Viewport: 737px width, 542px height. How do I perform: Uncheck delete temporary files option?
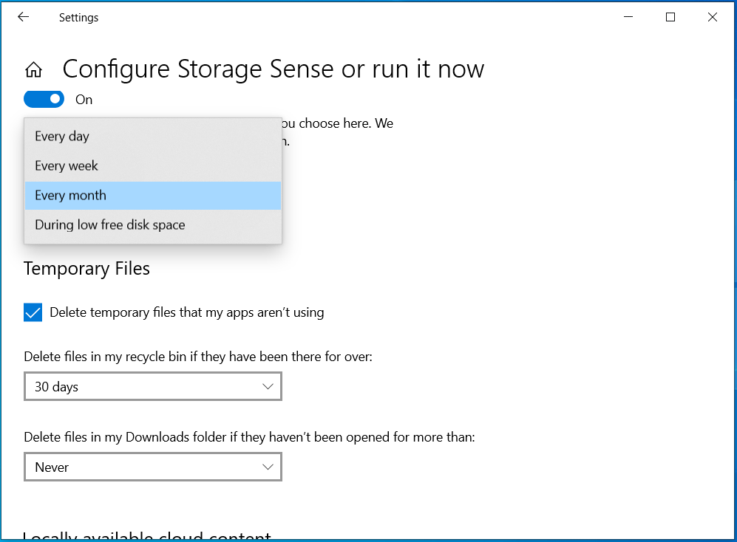(x=33, y=312)
